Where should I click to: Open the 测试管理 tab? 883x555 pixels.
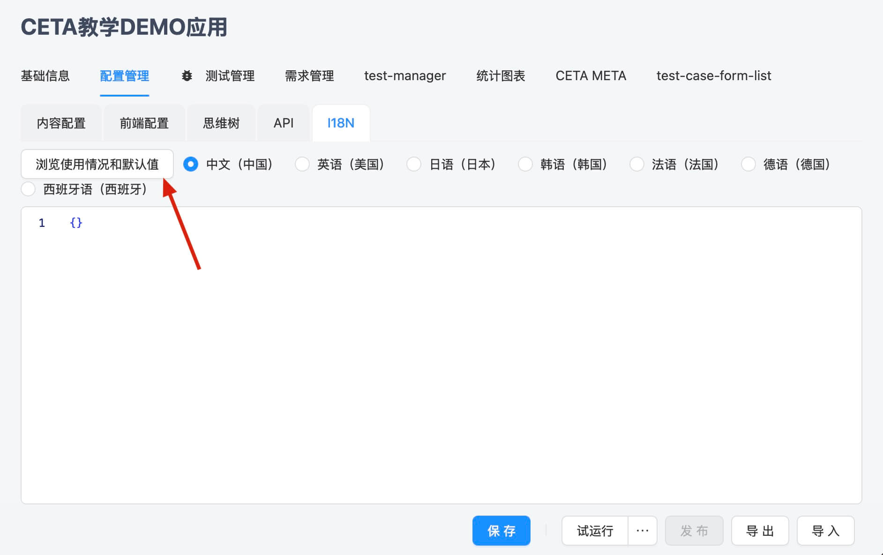pyautogui.click(x=230, y=75)
